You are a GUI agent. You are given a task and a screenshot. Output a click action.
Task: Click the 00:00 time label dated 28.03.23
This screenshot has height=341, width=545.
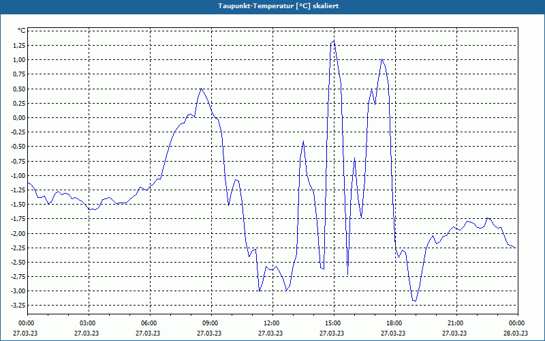pyautogui.click(x=518, y=323)
